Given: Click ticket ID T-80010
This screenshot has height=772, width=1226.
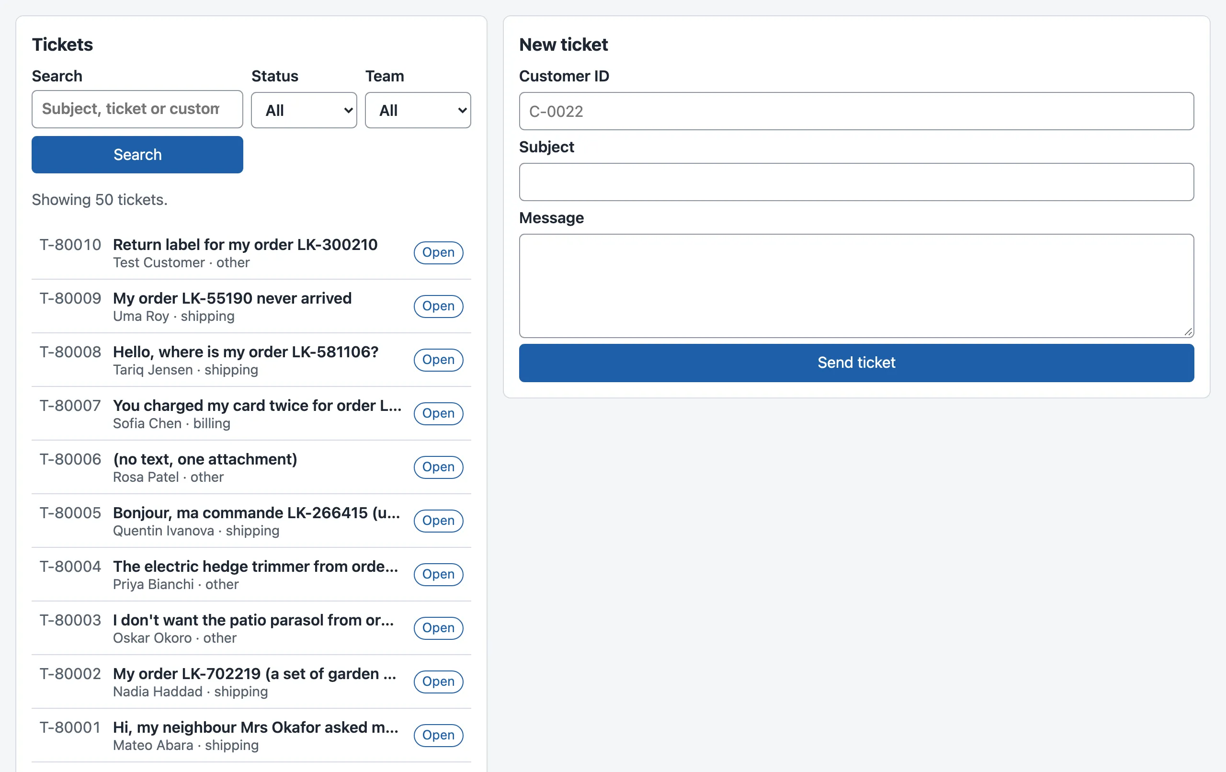Looking at the screenshot, I should (70, 244).
